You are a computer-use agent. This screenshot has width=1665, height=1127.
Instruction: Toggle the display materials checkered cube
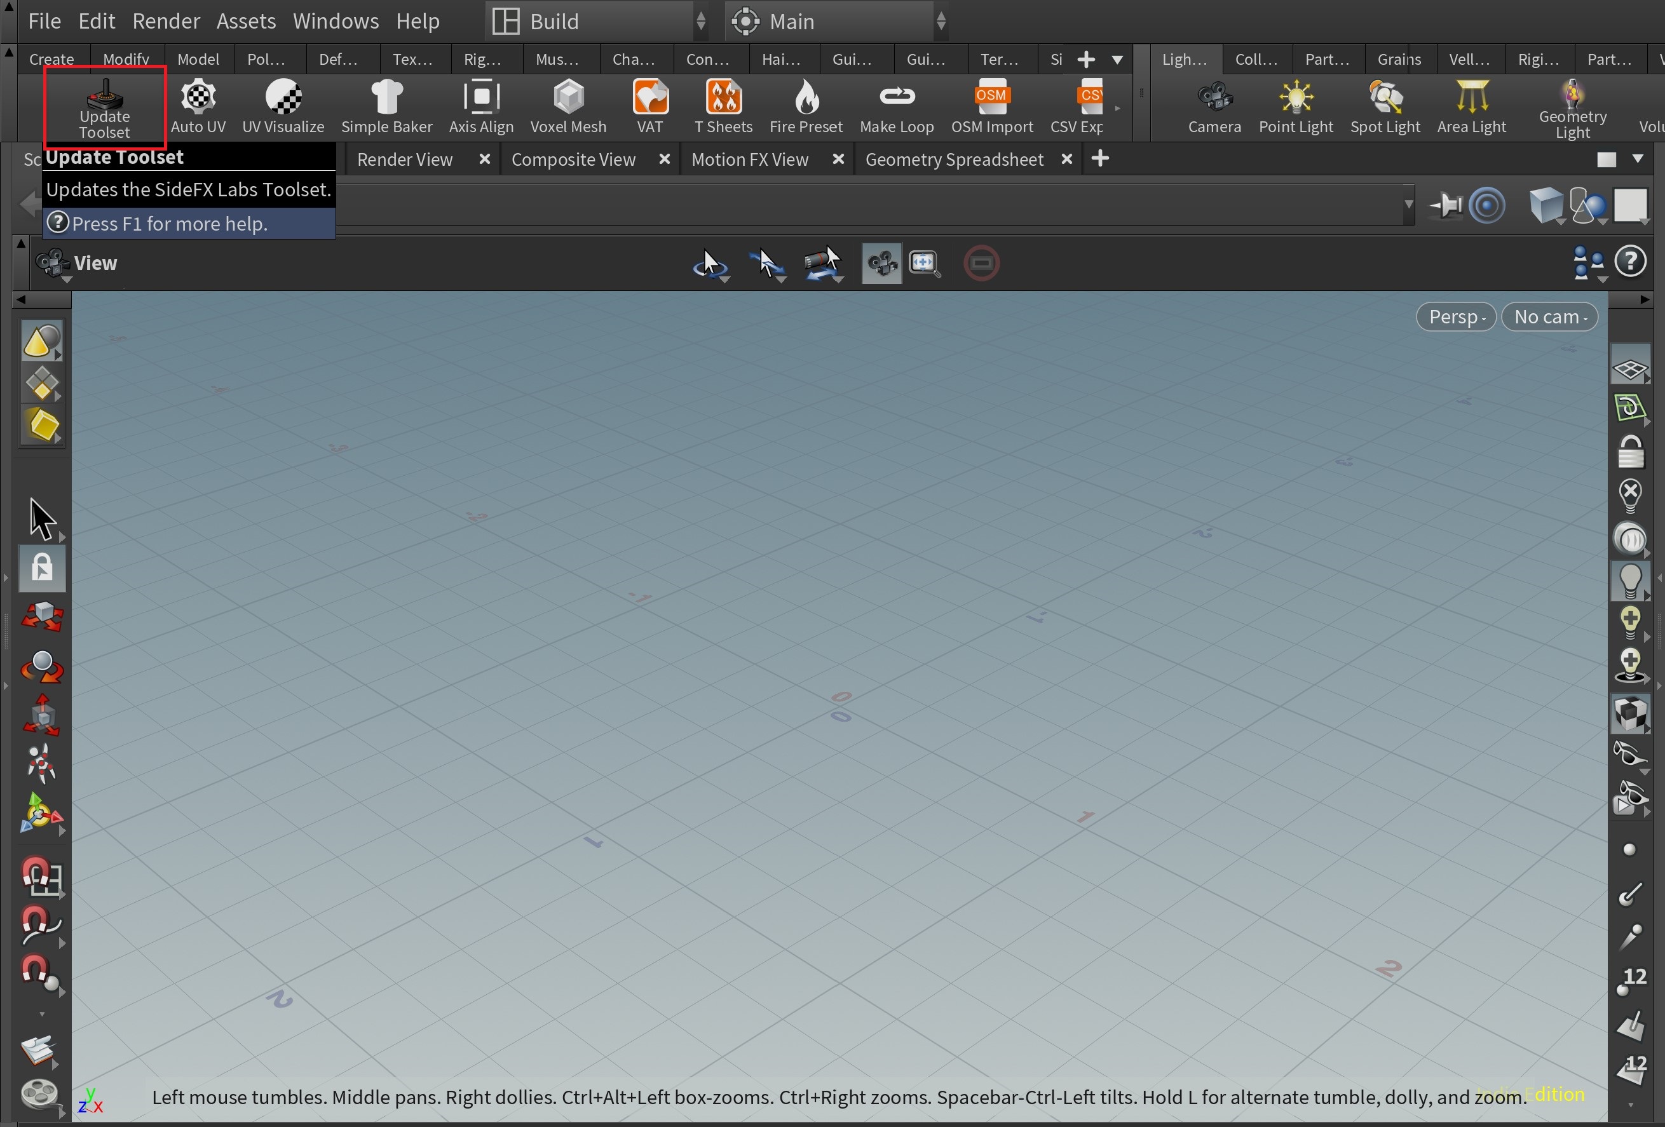pos(1630,714)
